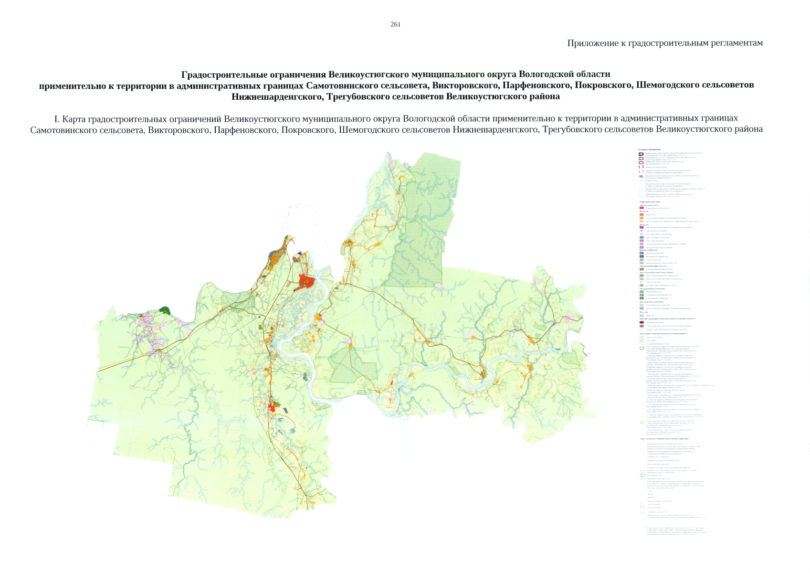
Task: Click the dark green patch on the map's western edge
Action: [x=165, y=310]
